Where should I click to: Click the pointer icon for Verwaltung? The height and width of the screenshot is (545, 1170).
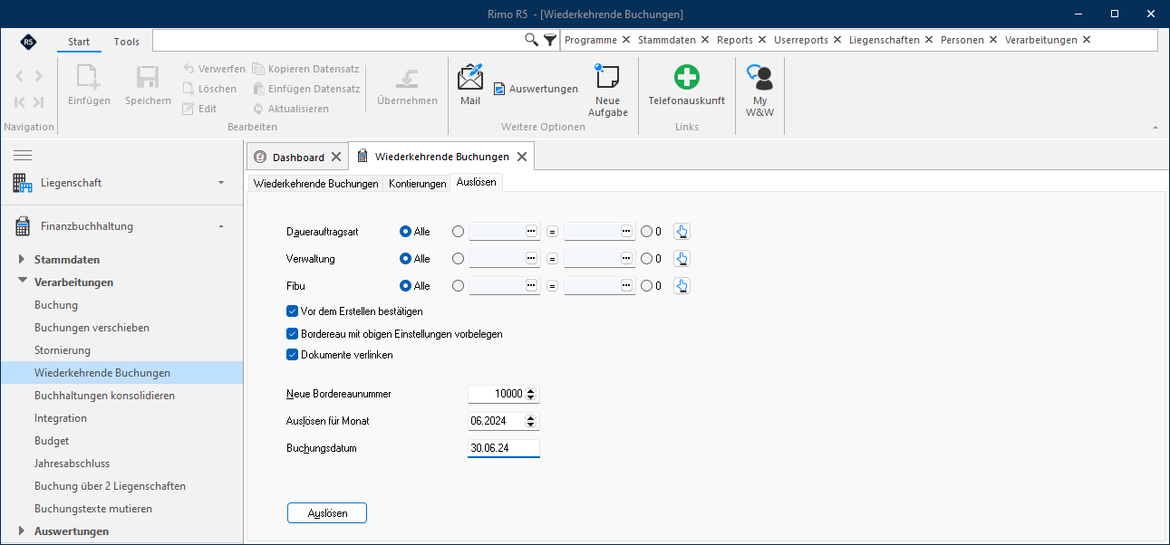[682, 259]
